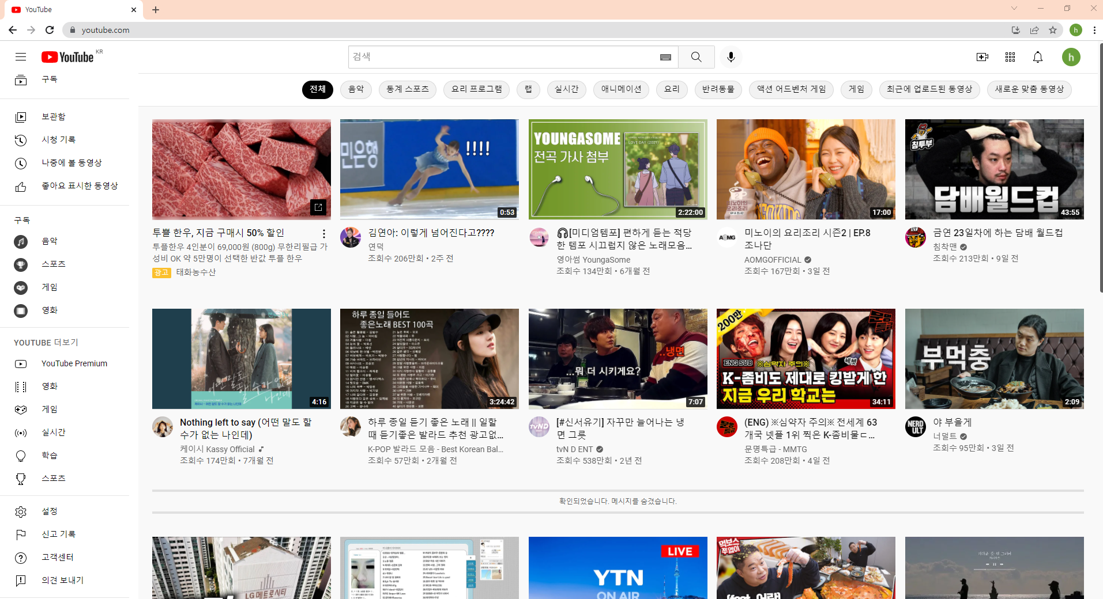1103x599 pixels.
Task: Select 반려동물 filter chip
Action: [x=718, y=89]
